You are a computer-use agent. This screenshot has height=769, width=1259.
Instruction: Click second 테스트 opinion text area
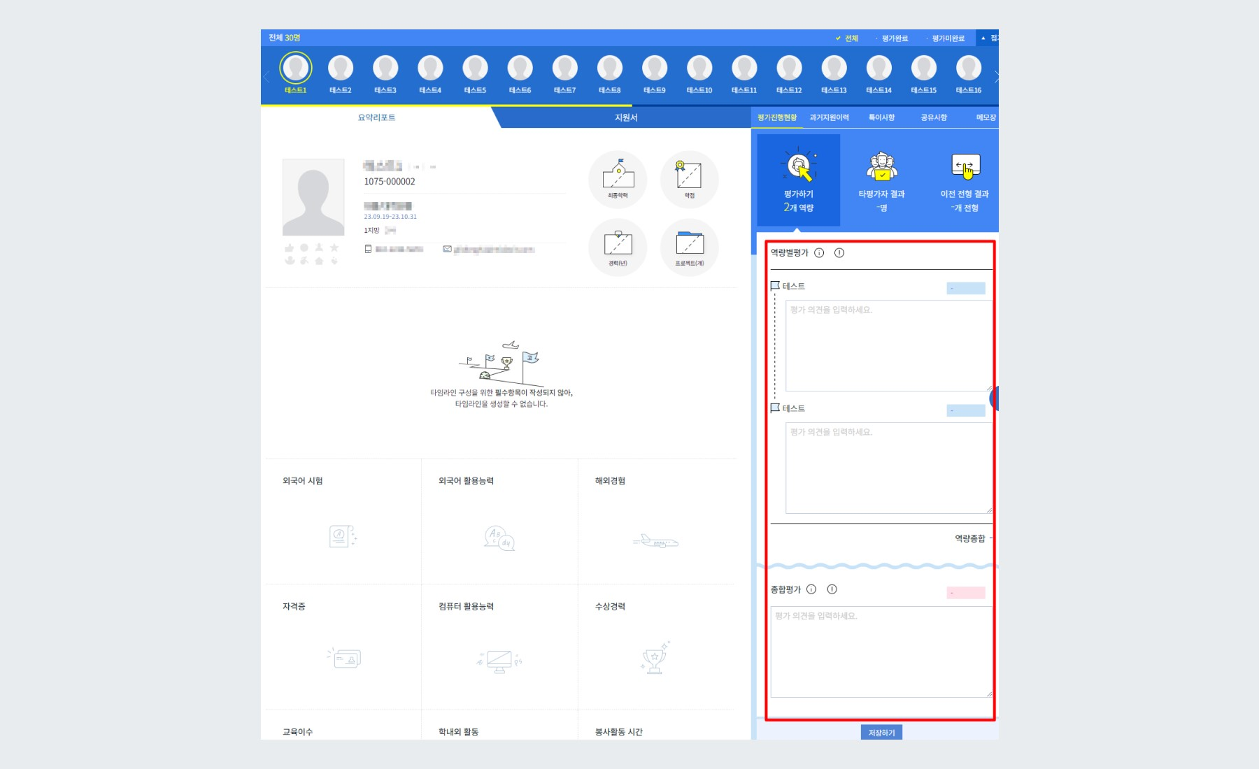tap(889, 468)
